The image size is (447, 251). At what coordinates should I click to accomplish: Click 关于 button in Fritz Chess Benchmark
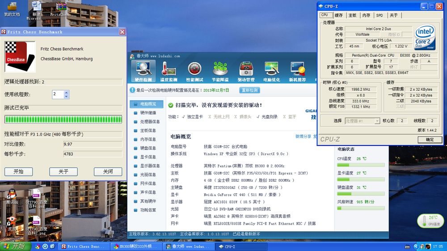pos(63,172)
